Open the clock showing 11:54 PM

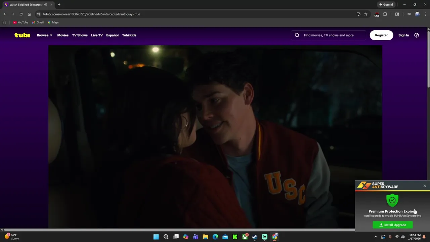415,237
